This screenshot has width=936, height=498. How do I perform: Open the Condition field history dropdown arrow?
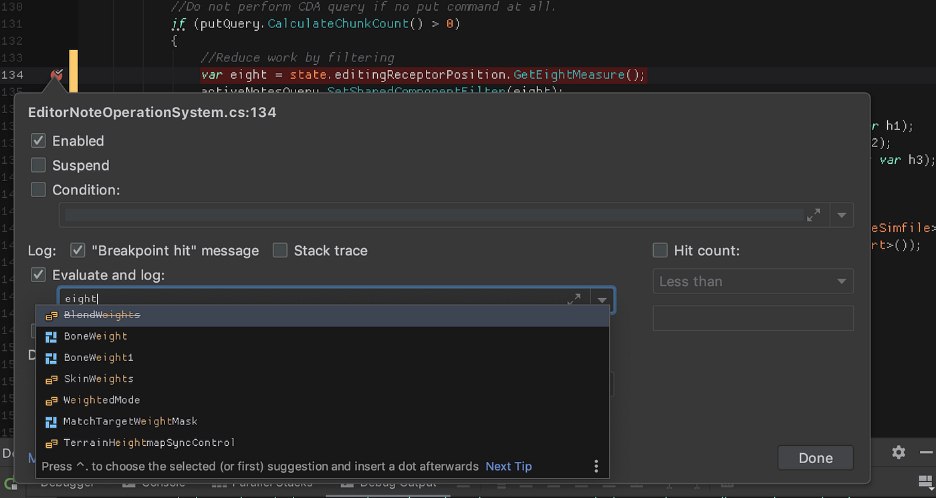click(842, 215)
